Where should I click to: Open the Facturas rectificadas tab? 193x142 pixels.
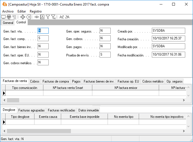[61, 110]
